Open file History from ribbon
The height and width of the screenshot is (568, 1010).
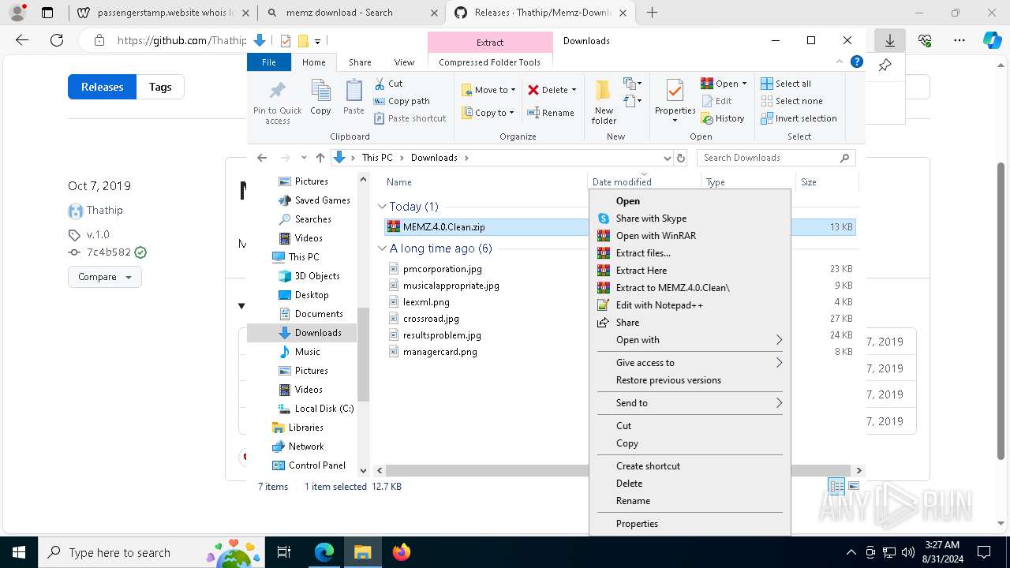click(x=722, y=118)
